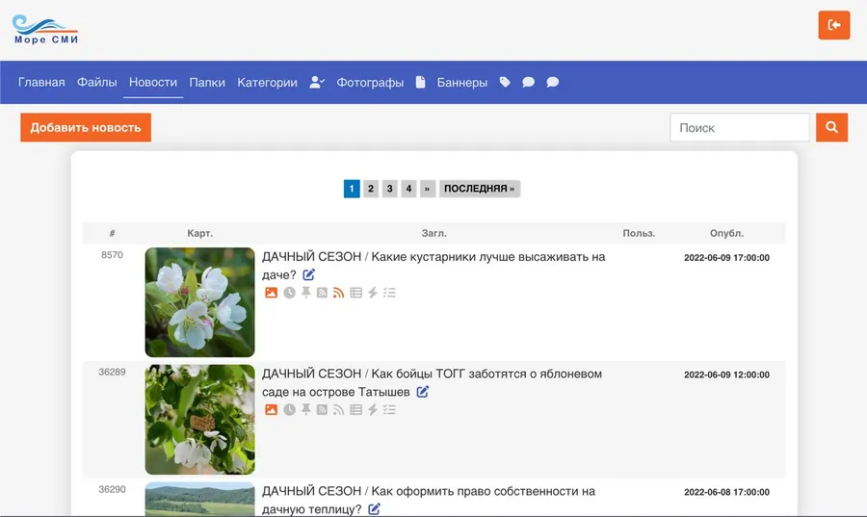Click the "Карт." column header
Image resolution: width=867 pixels, height=517 pixels.
point(199,233)
